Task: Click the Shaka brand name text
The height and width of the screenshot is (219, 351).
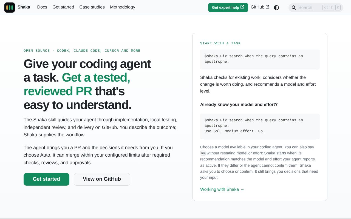Action: pos(24,7)
